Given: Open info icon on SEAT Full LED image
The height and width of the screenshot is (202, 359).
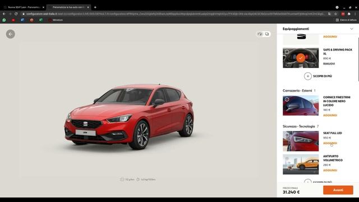Looking at the screenshot, I should pyautogui.click(x=287, y=135).
